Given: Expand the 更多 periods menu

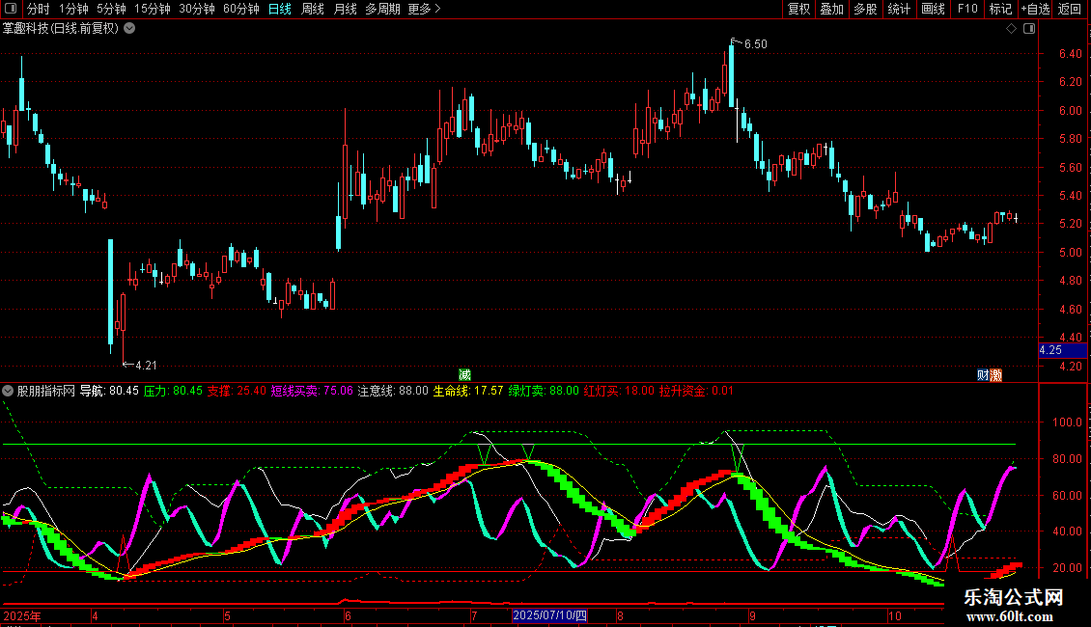Looking at the screenshot, I should [425, 9].
